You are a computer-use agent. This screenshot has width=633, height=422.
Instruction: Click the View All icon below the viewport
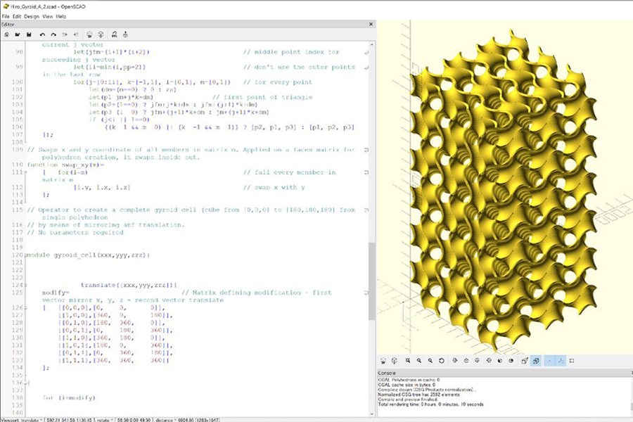pyautogui.click(x=408, y=361)
